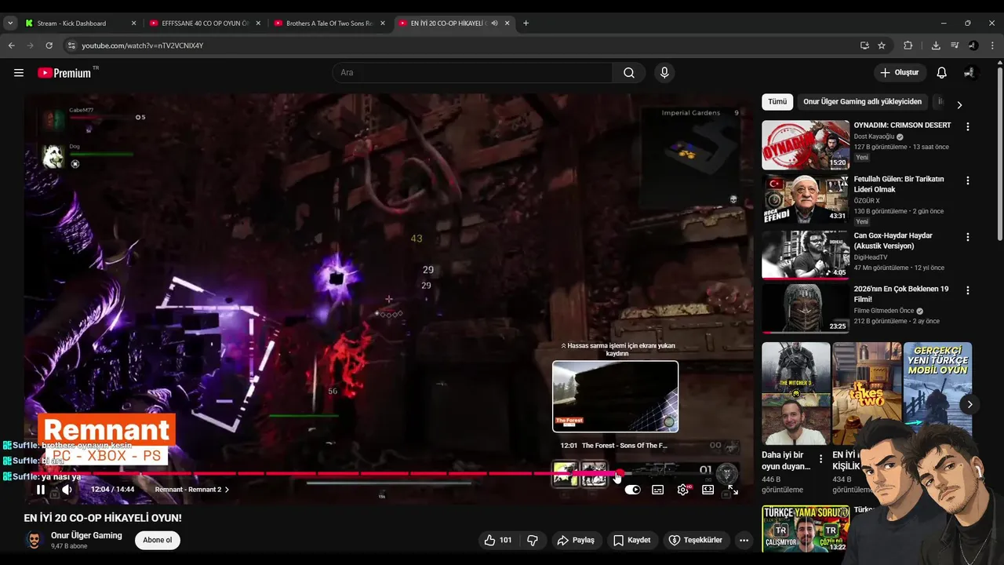Like the video with thumbs up
The image size is (1004, 565).
click(498, 540)
